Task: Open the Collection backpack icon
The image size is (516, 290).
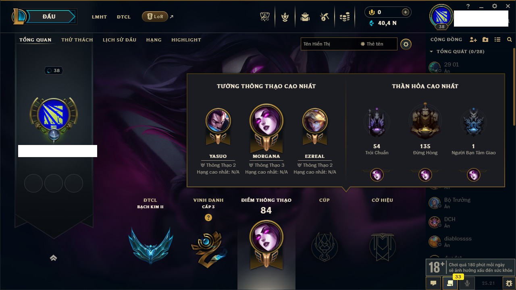Action: click(305, 17)
